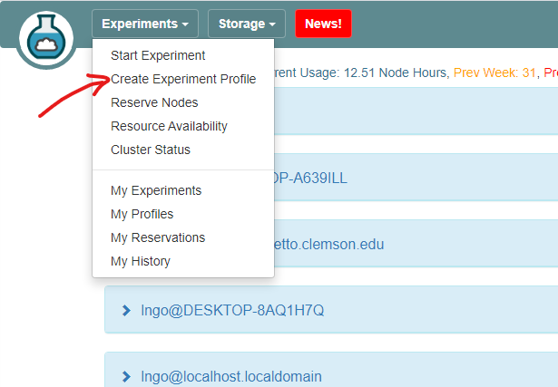Collapse the Experiments dropdown menu
The width and height of the screenshot is (558, 387).
(144, 24)
